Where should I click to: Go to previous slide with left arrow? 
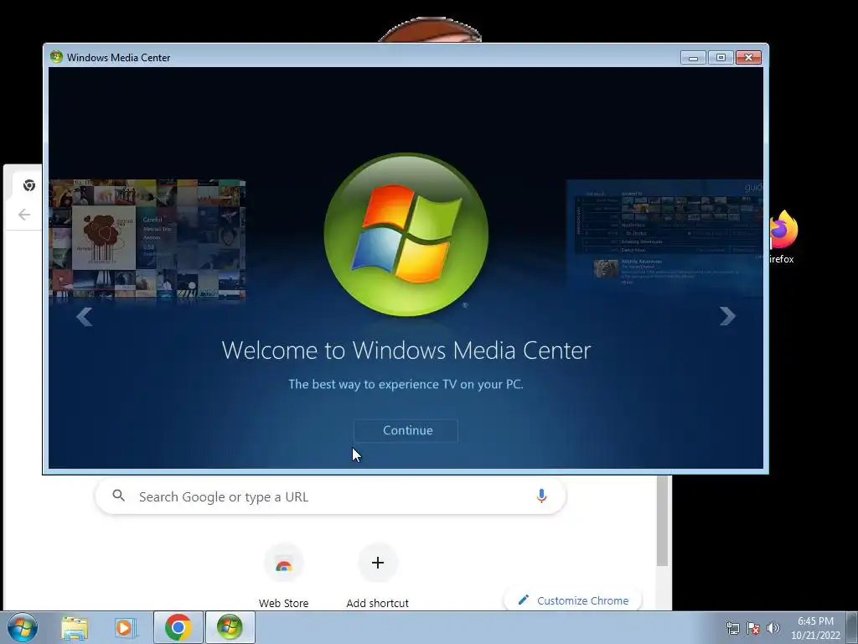point(85,316)
